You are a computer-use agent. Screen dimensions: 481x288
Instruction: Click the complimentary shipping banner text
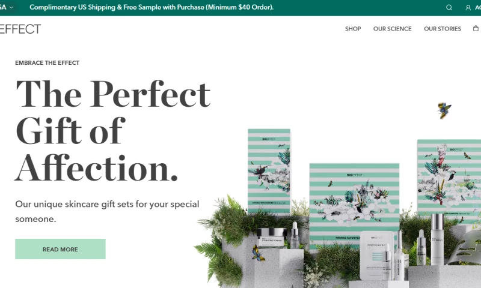click(x=152, y=7)
